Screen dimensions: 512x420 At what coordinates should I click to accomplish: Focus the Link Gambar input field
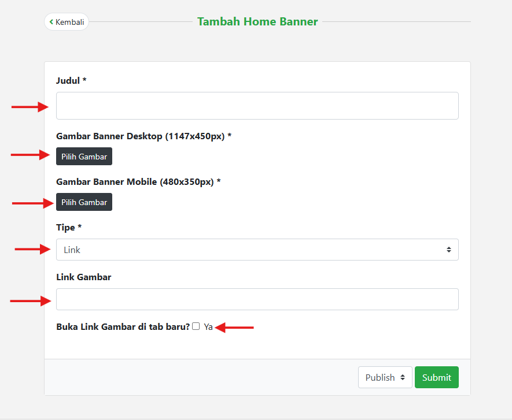[257, 299]
